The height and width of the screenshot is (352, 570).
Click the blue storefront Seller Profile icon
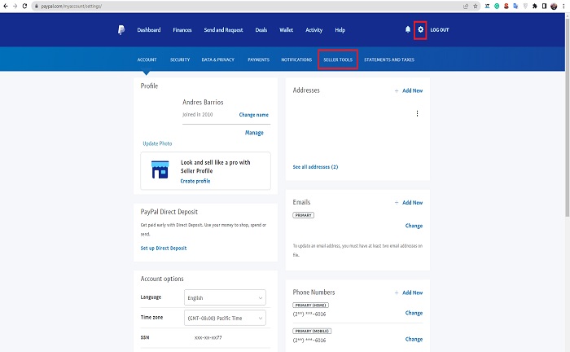click(160, 169)
